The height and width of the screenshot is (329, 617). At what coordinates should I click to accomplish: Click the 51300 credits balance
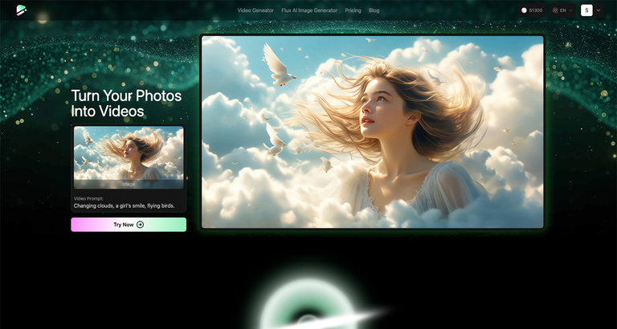click(x=532, y=10)
